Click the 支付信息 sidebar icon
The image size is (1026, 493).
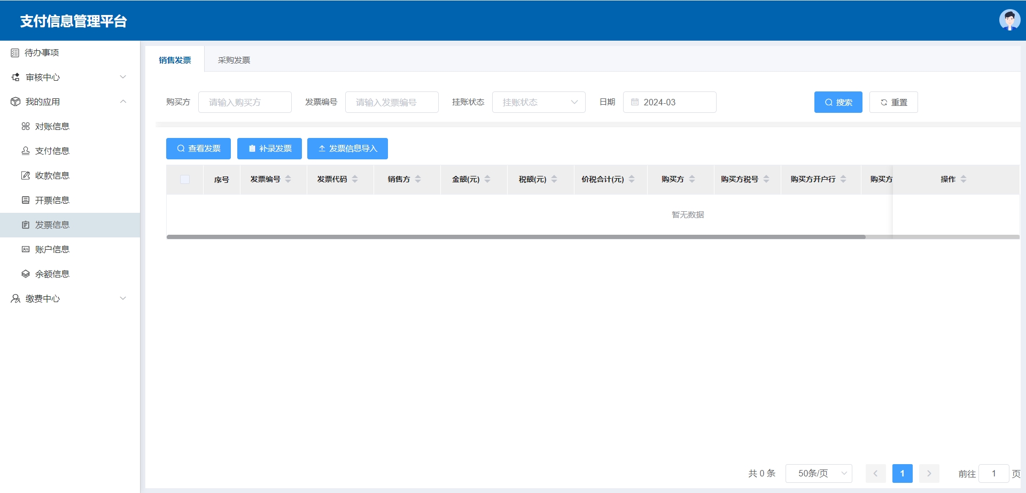pyautogui.click(x=26, y=151)
